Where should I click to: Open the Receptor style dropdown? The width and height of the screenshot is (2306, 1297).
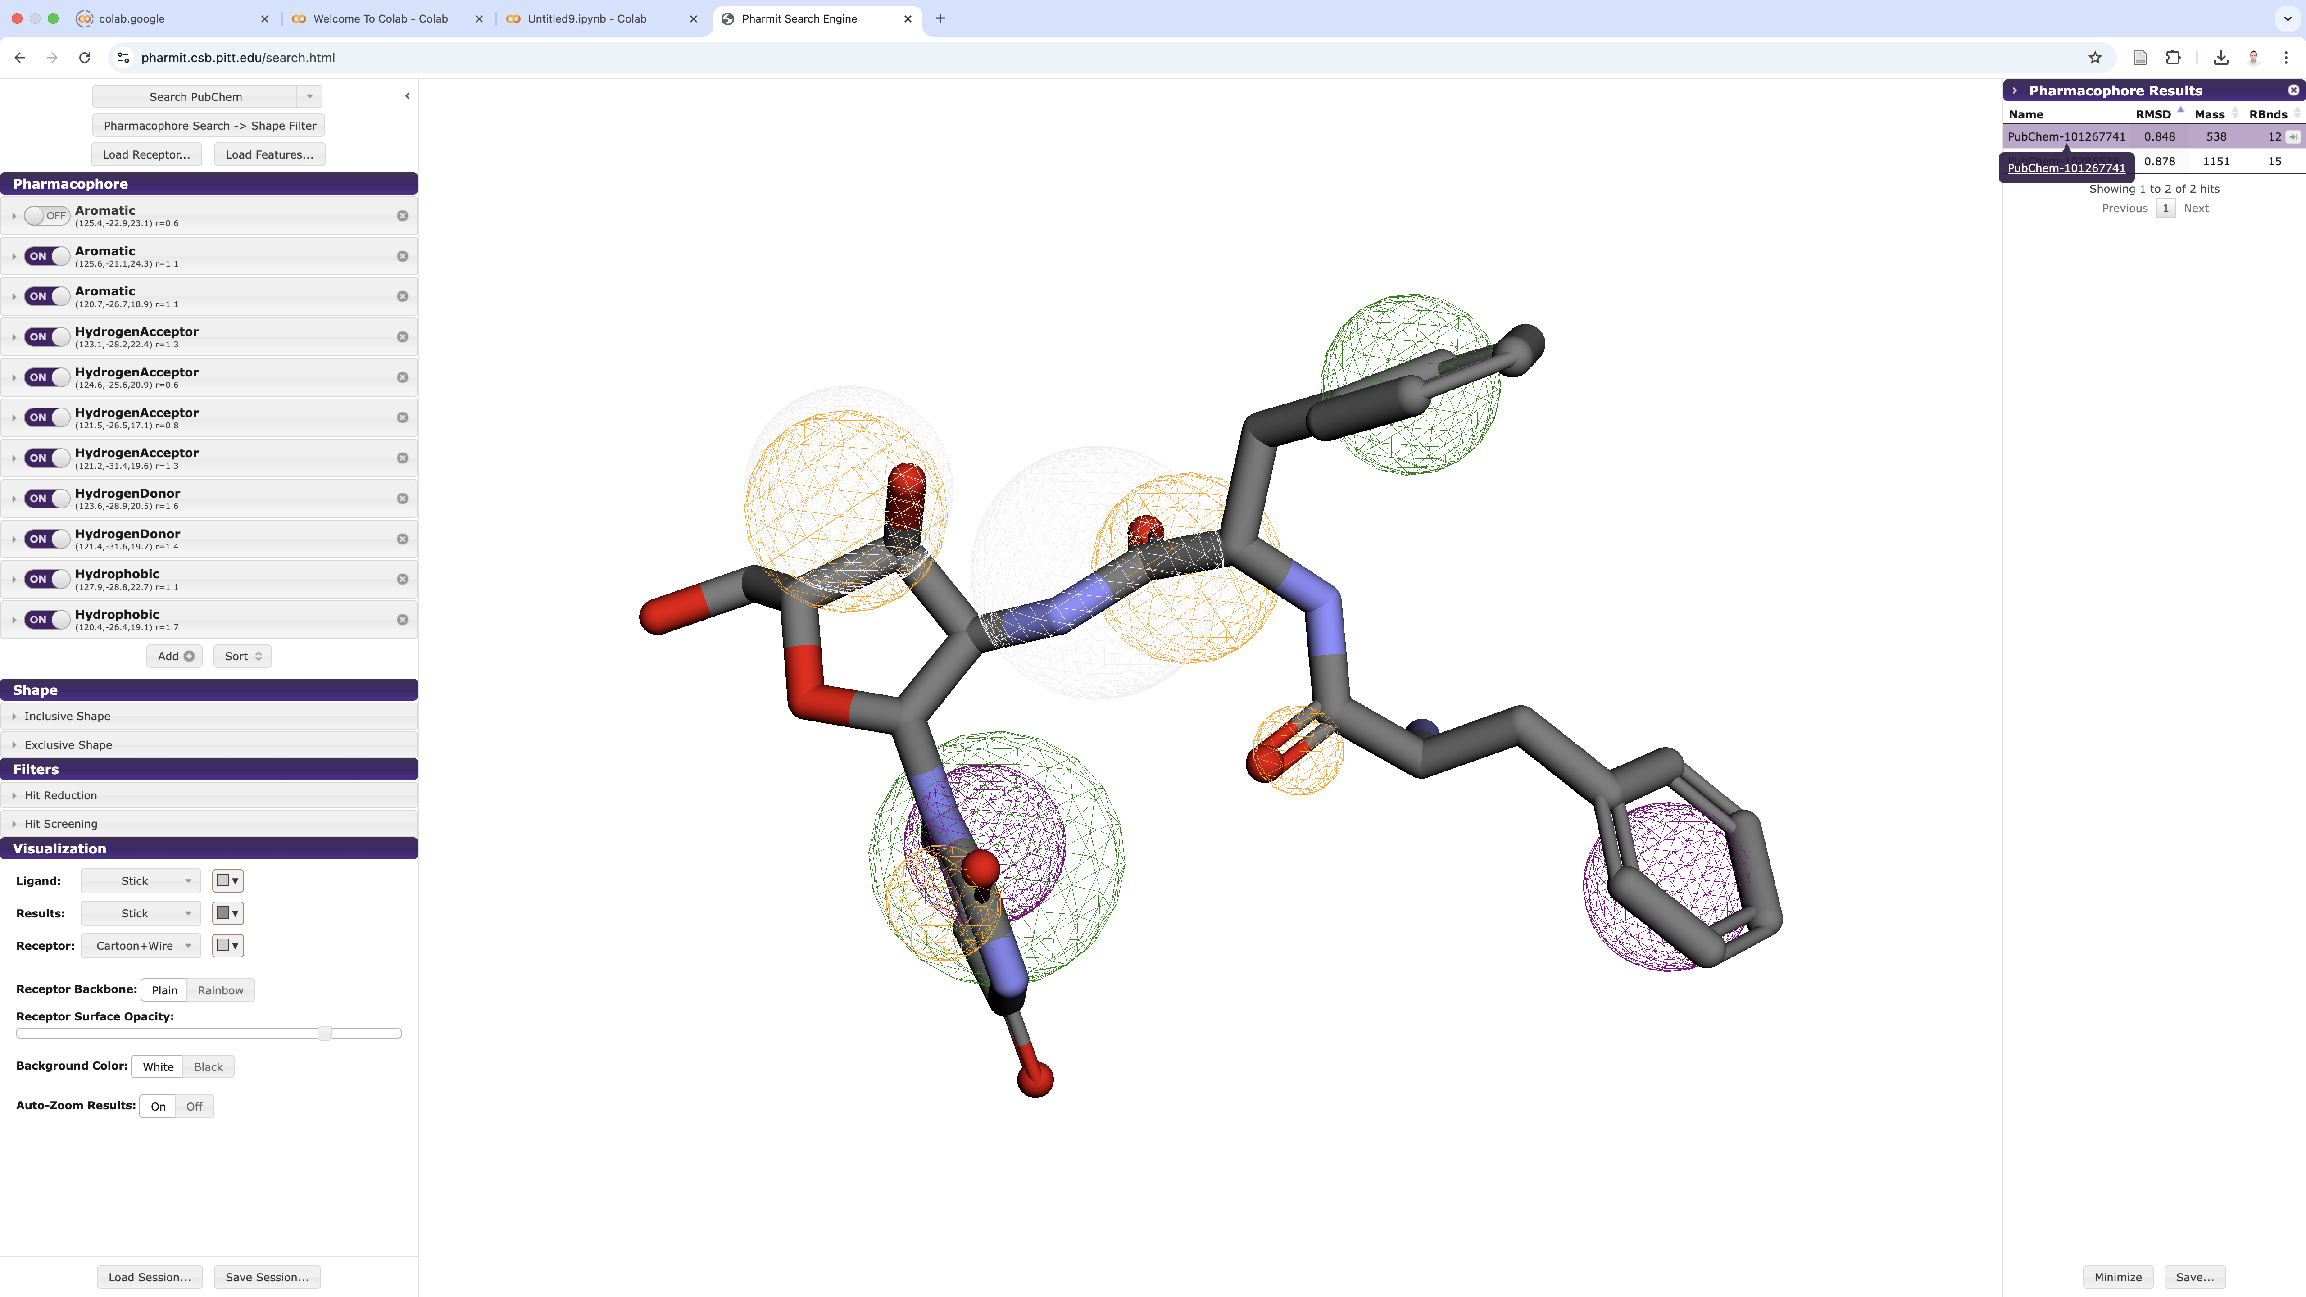coord(141,945)
